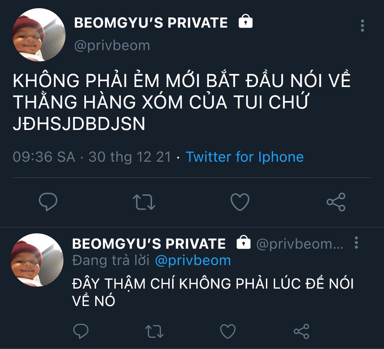The height and width of the screenshot is (349, 384).
Task: Click reply icon on the reply tweet
Action: [81, 331]
